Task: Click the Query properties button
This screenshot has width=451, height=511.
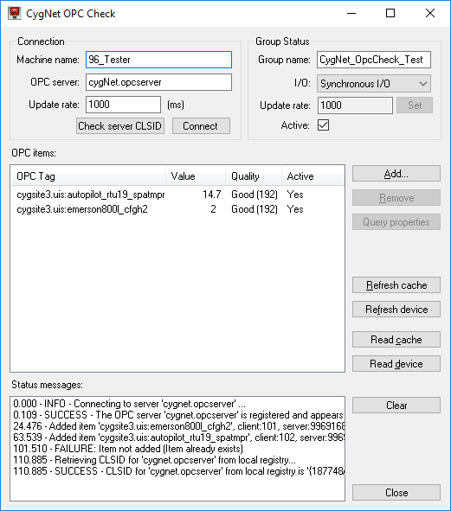Action: pos(396,222)
